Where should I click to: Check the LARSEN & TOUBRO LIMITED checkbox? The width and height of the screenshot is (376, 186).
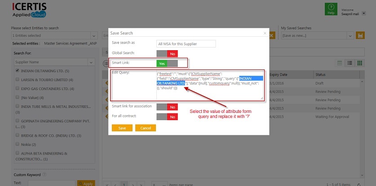17,80
